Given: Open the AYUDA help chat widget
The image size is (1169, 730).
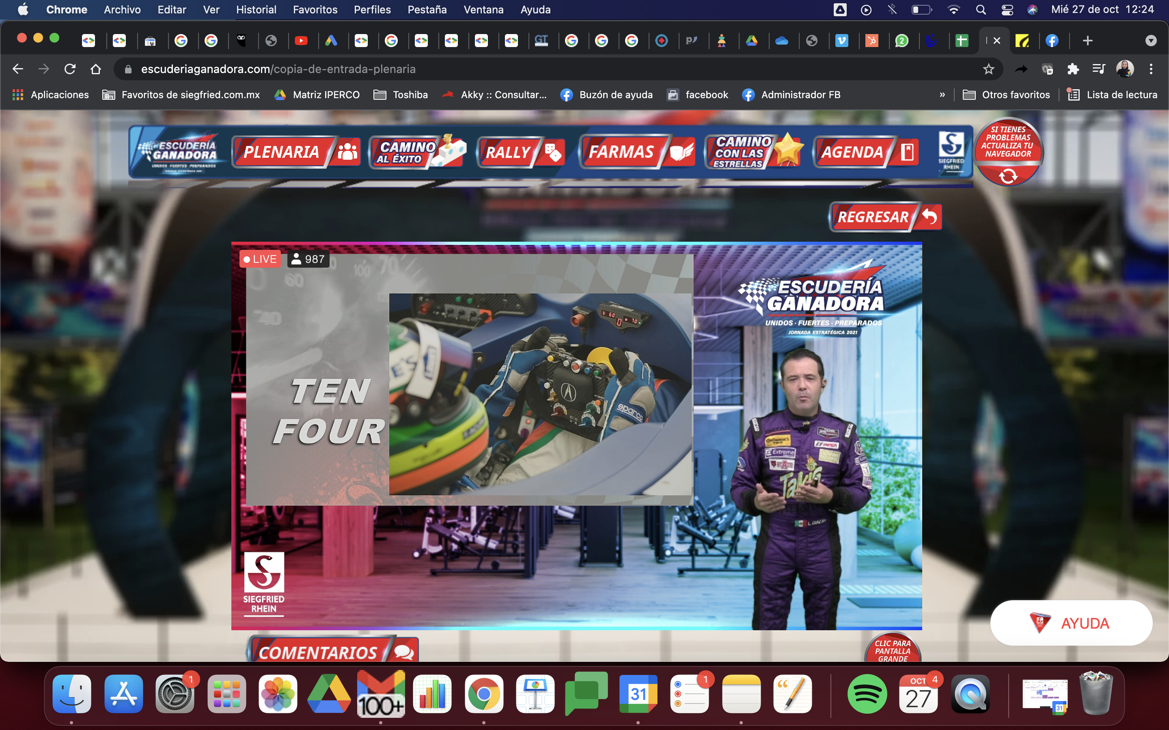Looking at the screenshot, I should point(1071,623).
